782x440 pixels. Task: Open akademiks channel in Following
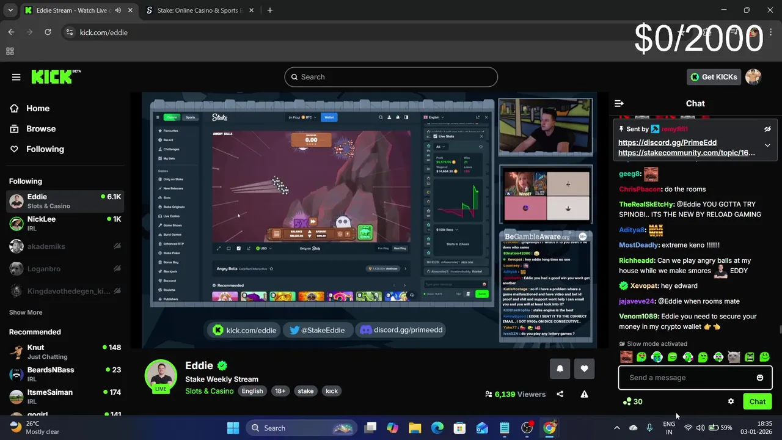(x=65, y=246)
